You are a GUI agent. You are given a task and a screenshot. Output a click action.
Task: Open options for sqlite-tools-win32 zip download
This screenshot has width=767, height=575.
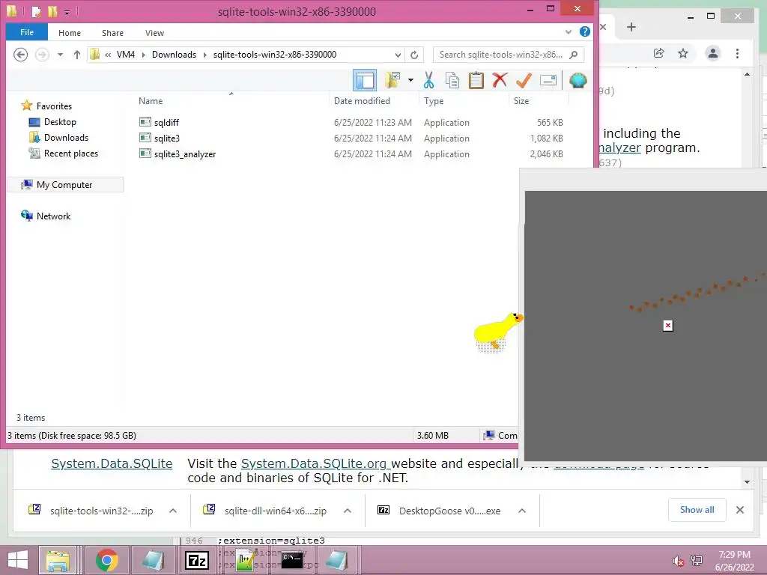coord(173,511)
